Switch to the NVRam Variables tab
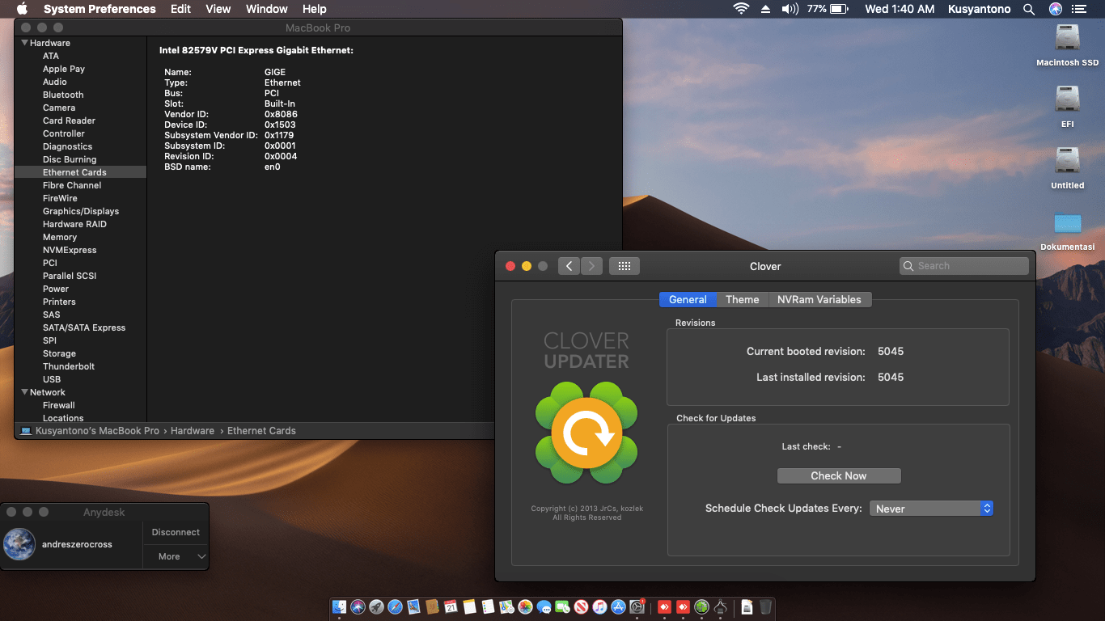 (819, 299)
